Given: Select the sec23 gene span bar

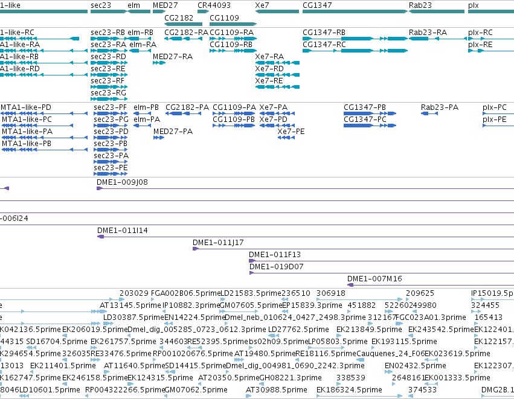Looking at the screenshot, I should click(x=109, y=11).
